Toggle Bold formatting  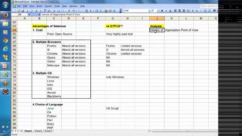coord(162,11)
